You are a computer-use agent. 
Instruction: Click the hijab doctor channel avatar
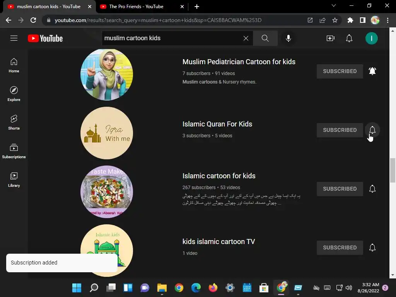[107, 75]
